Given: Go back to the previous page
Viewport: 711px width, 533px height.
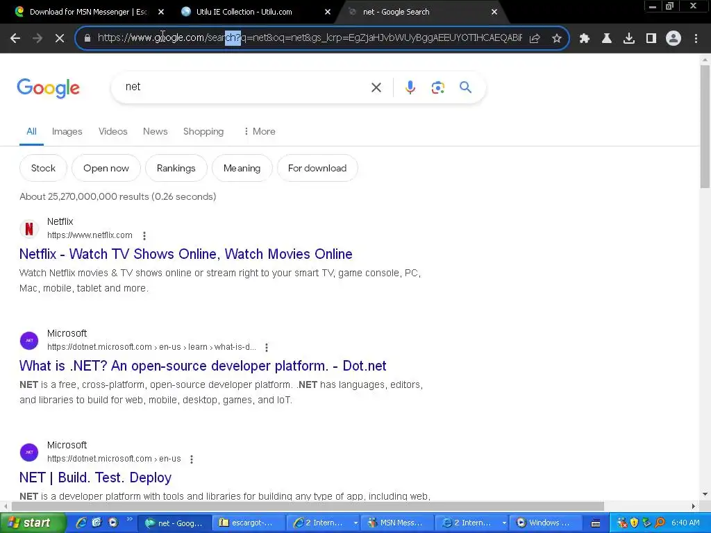Looking at the screenshot, I should tap(15, 39).
